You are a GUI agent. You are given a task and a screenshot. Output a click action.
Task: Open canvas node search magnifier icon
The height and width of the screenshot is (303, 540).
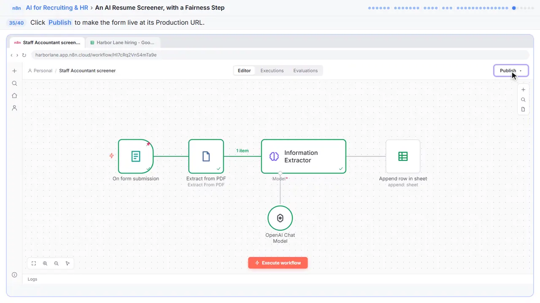[523, 100]
